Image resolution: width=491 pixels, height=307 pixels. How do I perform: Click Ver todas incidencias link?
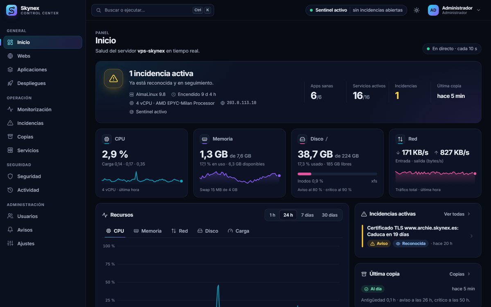pyautogui.click(x=457, y=214)
